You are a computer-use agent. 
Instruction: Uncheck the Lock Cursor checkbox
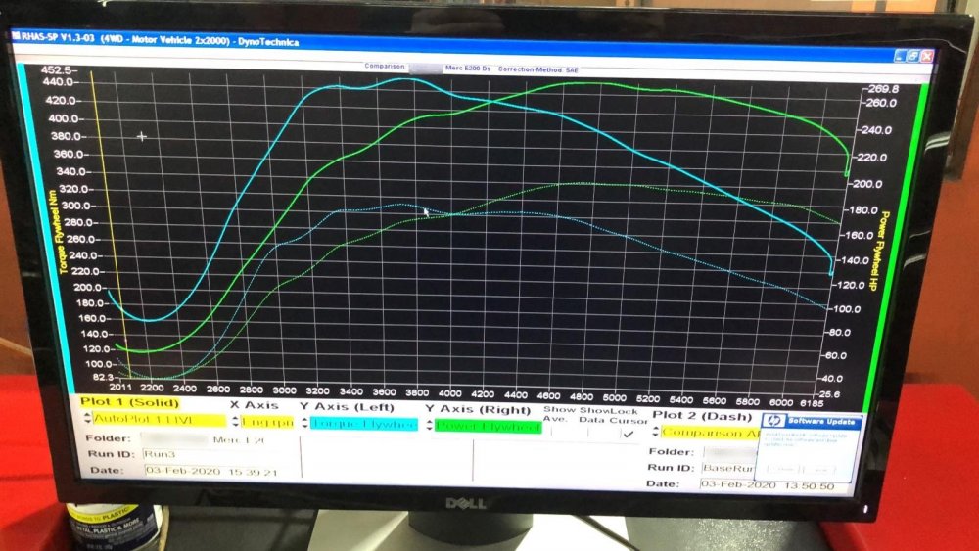point(629,434)
